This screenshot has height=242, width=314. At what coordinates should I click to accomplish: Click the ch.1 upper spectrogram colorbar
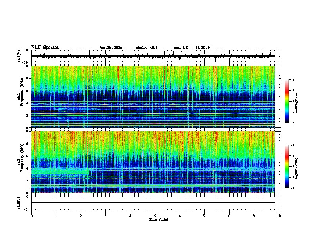(x=287, y=101)
